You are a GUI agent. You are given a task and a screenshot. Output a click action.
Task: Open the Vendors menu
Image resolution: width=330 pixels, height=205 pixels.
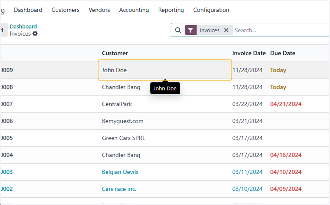[99, 10]
